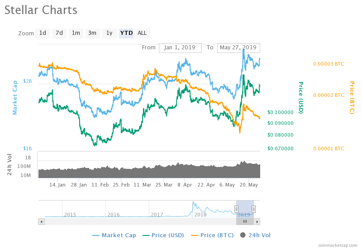Click the 100M volume axis label
This screenshot has height=249, width=362.
[x=24, y=166]
